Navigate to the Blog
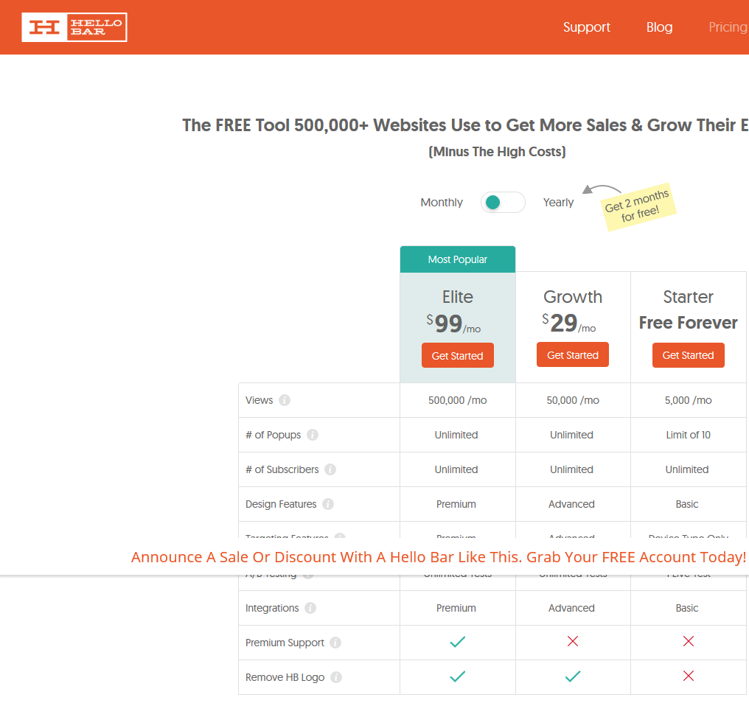 [x=659, y=27]
